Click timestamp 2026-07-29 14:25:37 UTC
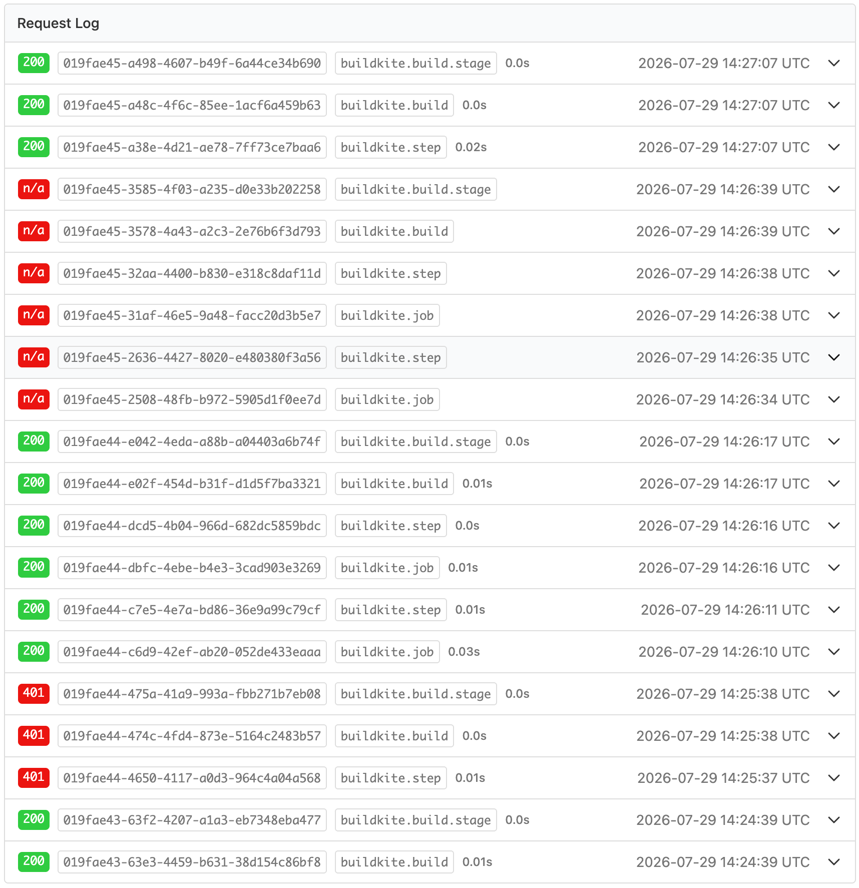The width and height of the screenshot is (859, 888). point(723,778)
